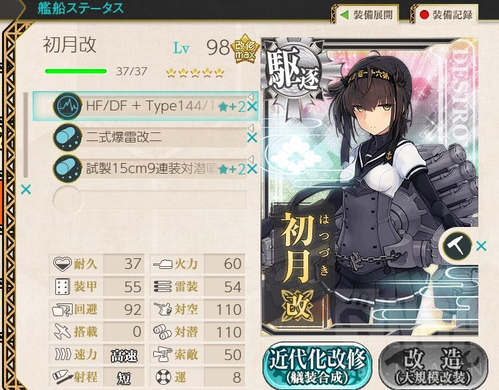Remove 二式爆雷改二 using its X button
The width and height of the screenshot is (499, 390).
coord(252,138)
